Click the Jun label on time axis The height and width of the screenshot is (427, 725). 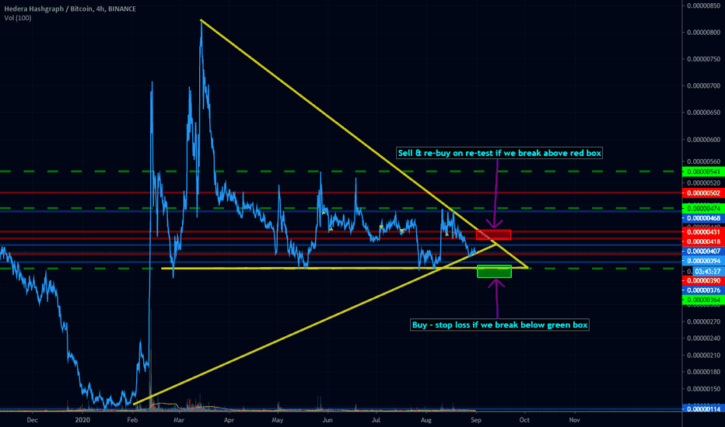(x=327, y=420)
